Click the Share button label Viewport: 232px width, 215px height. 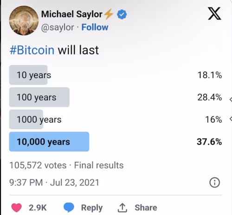[x=146, y=208]
